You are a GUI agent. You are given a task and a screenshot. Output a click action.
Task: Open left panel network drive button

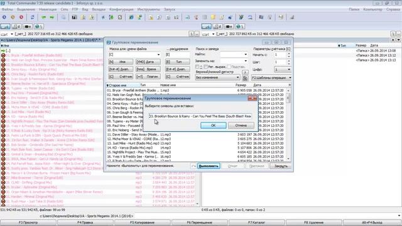39,26
